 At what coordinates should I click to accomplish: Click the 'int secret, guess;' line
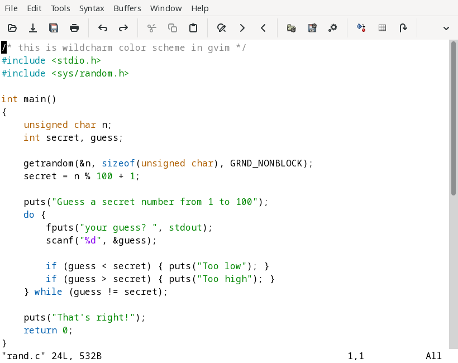tap(73, 137)
